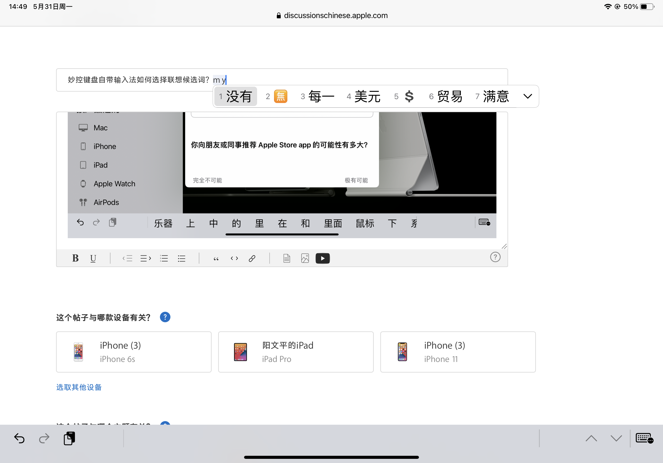Click the increase indent icon

[145, 258]
